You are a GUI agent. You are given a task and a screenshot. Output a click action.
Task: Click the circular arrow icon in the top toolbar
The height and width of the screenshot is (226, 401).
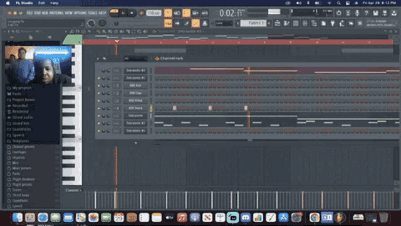[x=338, y=13]
